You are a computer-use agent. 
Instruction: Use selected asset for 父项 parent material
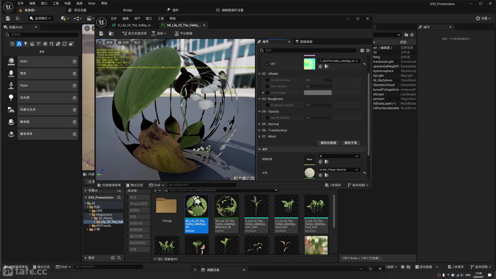tap(320, 175)
